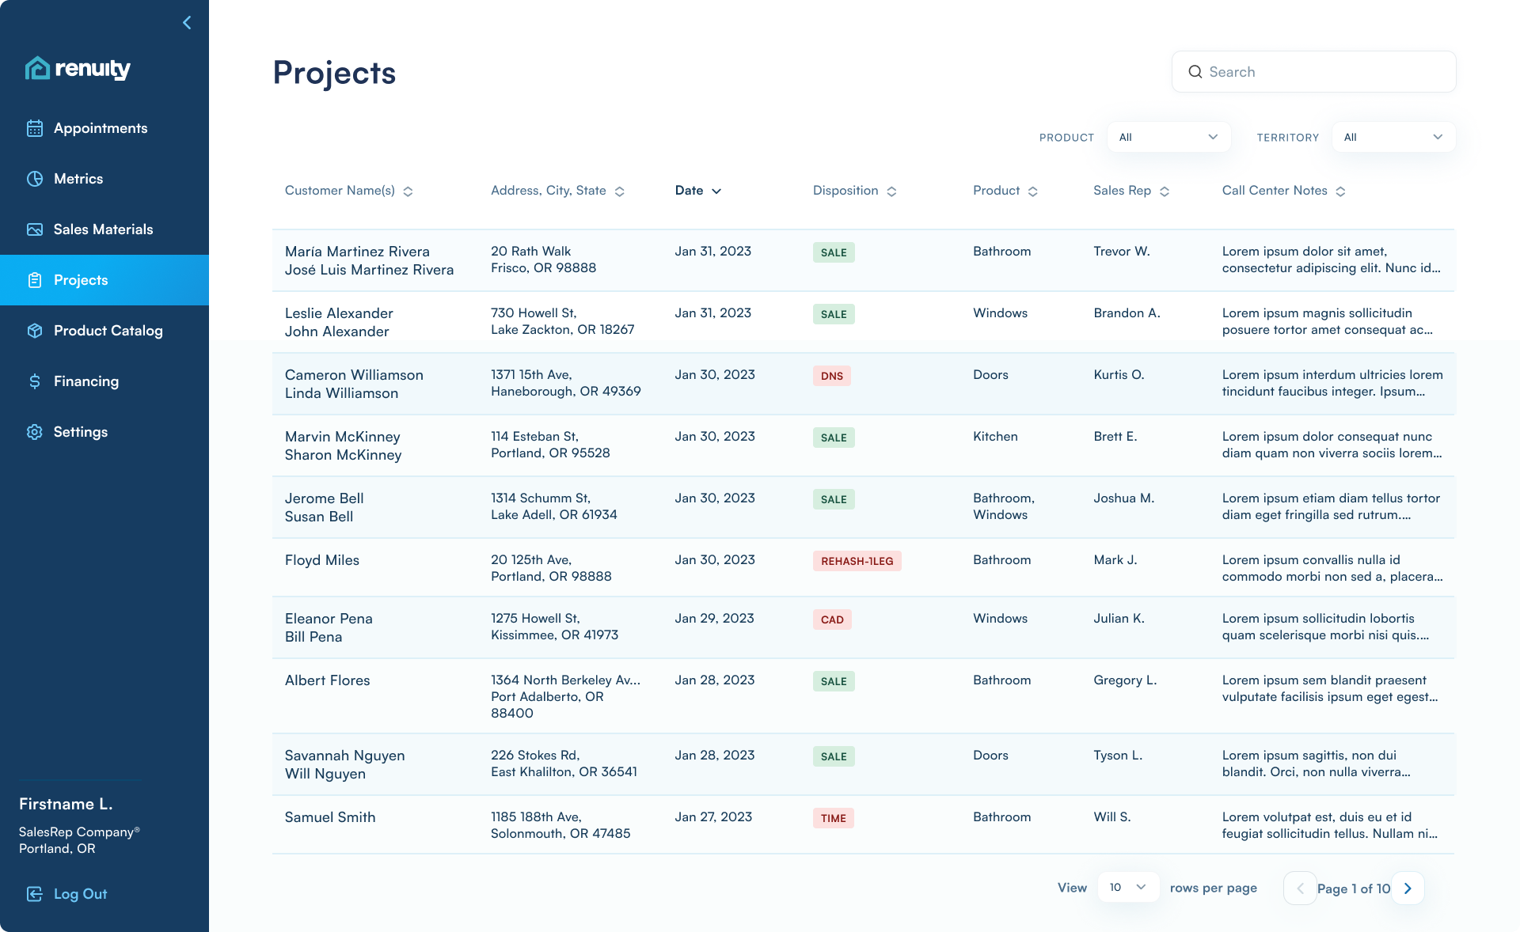Click the Appointments calendar icon
The width and height of the screenshot is (1520, 932).
[35, 128]
